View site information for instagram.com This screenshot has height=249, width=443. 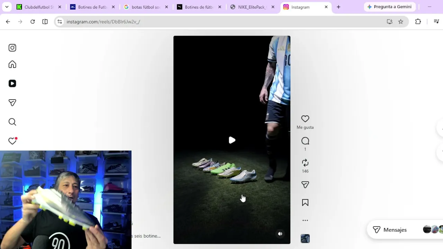[60, 21]
